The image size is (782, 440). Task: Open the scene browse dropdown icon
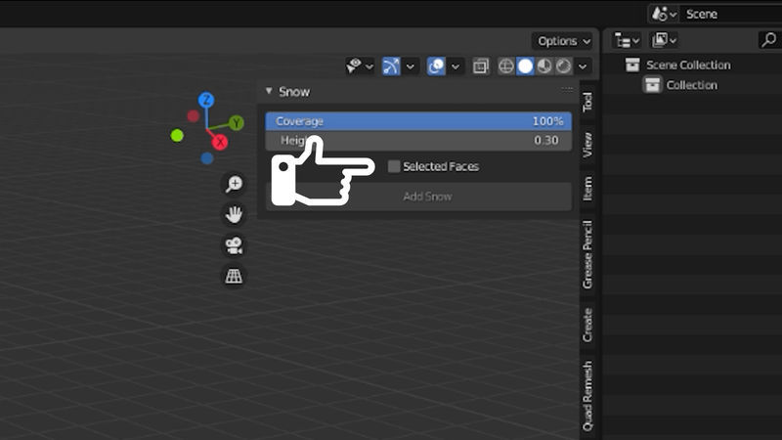[665, 14]
